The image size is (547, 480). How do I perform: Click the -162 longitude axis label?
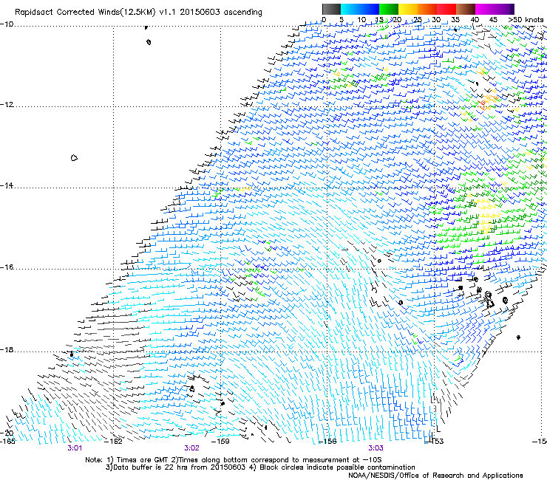point(114,442)
